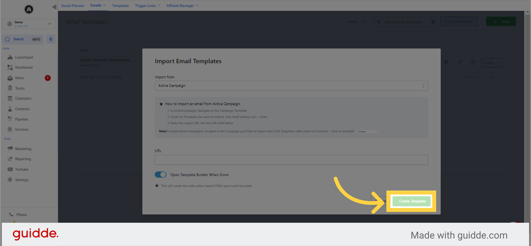Viewport: 531px width, 246px height.
Task: Click the Pipeline funnel icon
Action: click(x=10, y=120)
